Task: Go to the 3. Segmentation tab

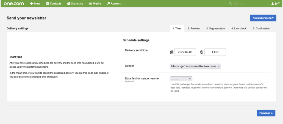Action: point(215,29)
